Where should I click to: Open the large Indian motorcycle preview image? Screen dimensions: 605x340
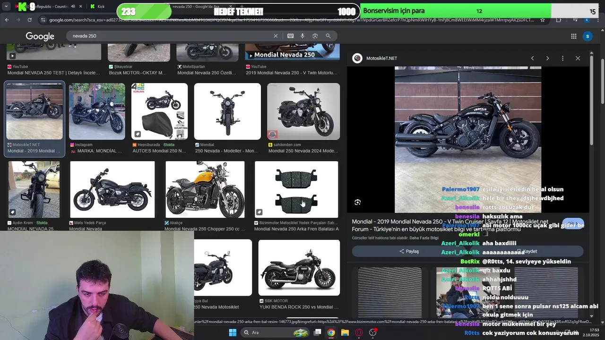point(468,139)
